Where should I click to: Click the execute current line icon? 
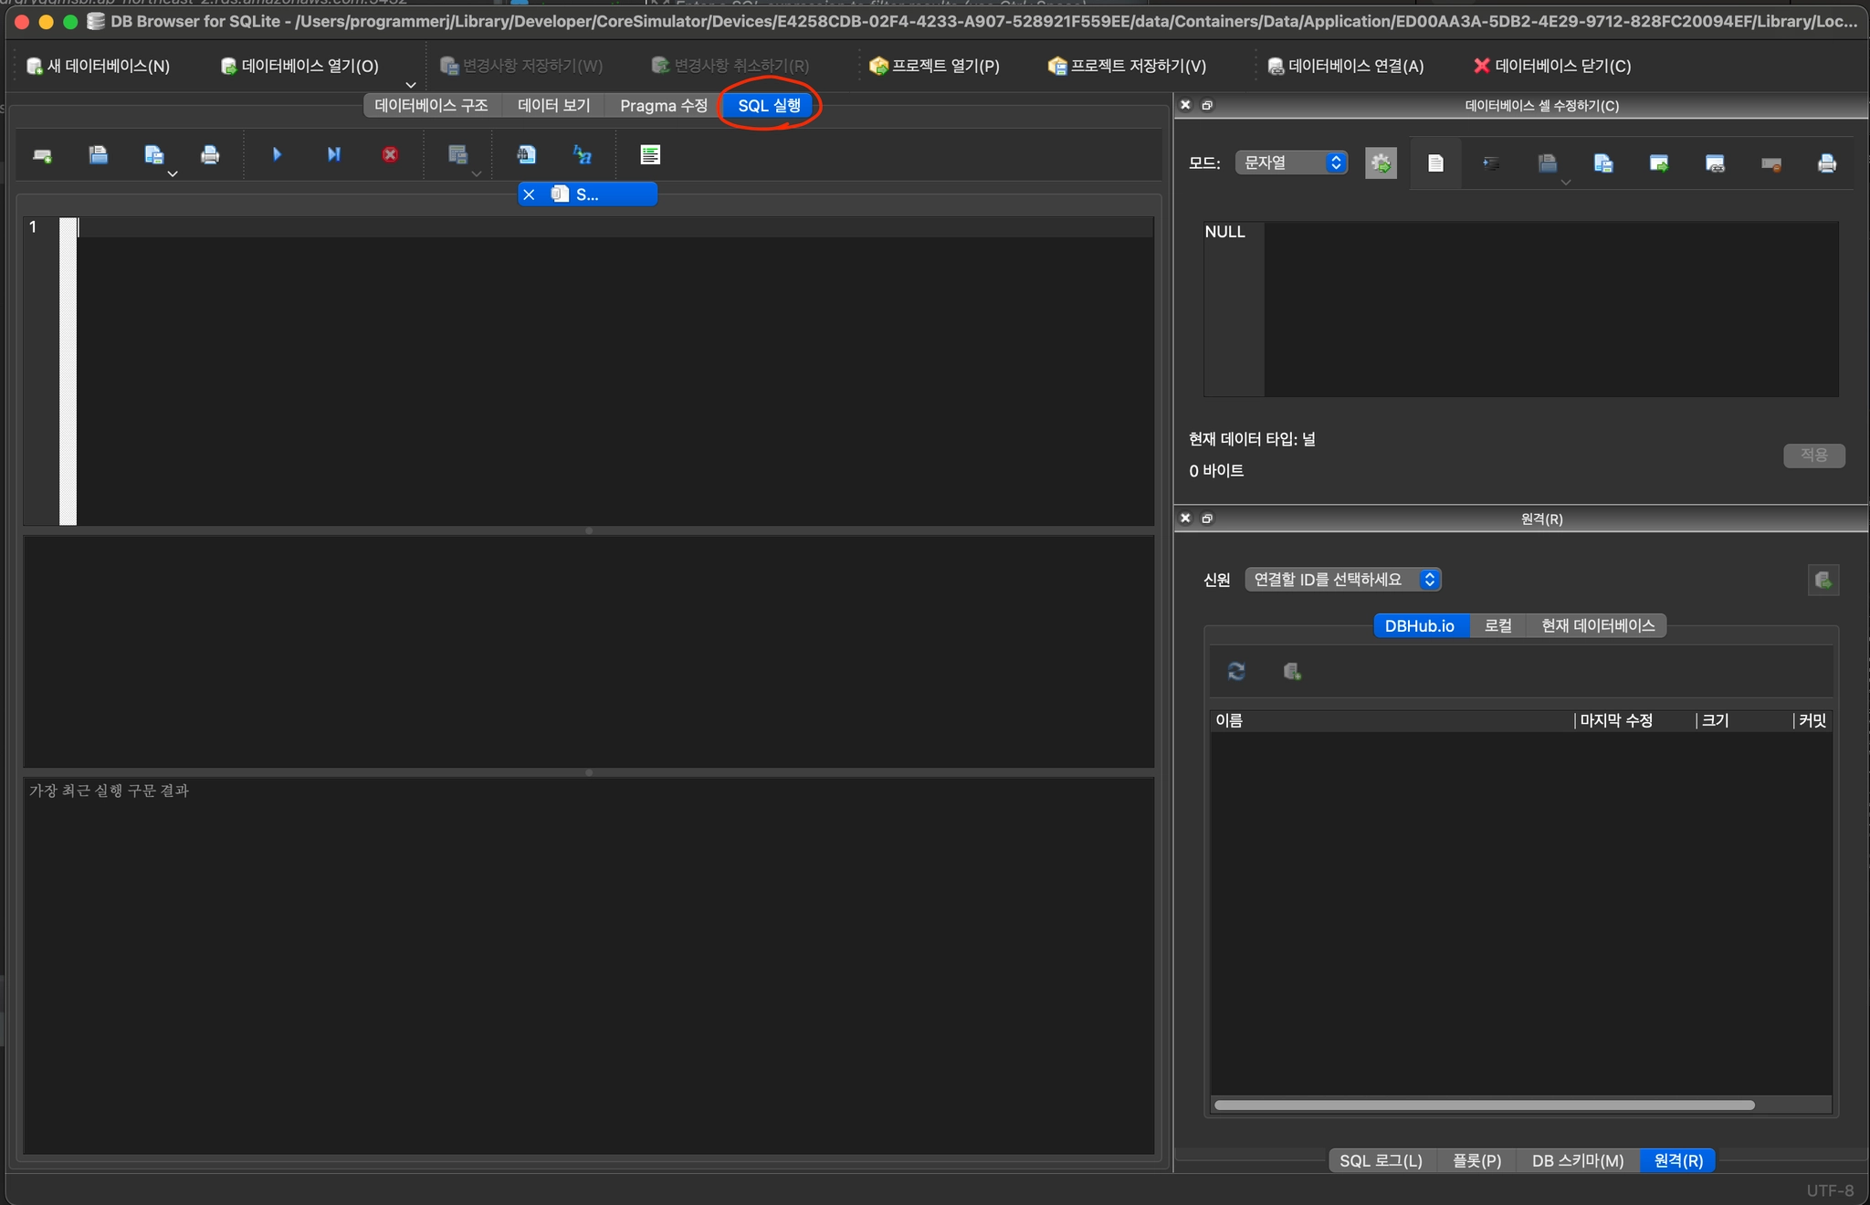pyautogui.click(x=333, y=155)
